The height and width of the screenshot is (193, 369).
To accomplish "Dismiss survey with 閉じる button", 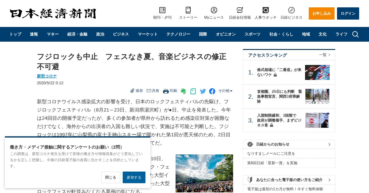I will coord(111,177).
